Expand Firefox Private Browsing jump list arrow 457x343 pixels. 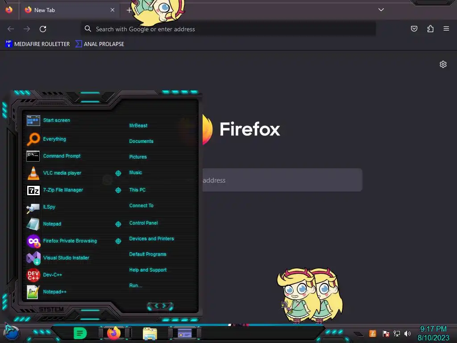[x=118, y=241]
